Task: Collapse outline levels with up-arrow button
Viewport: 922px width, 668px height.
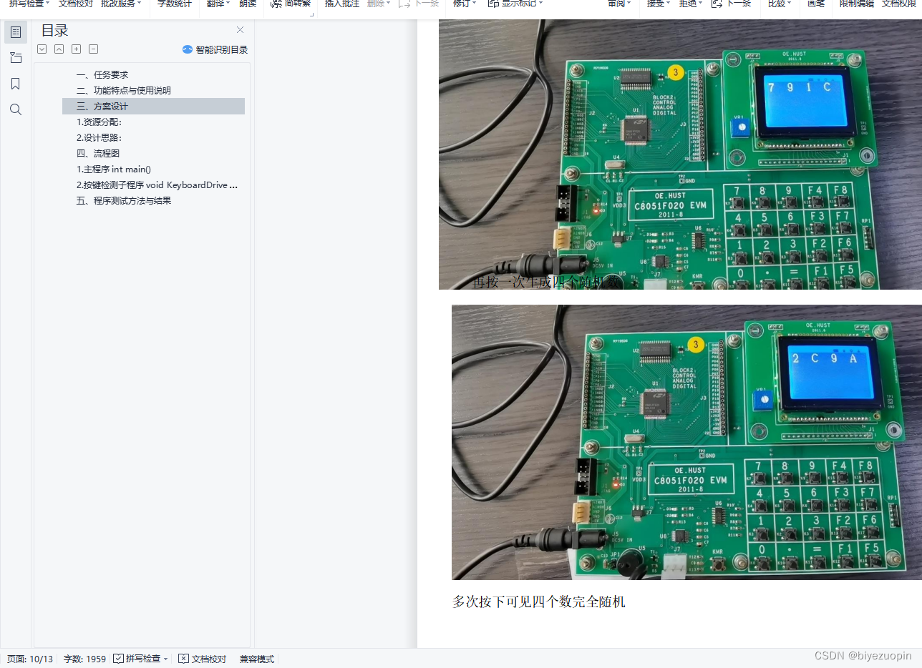Action: click(x=59, y=49)
